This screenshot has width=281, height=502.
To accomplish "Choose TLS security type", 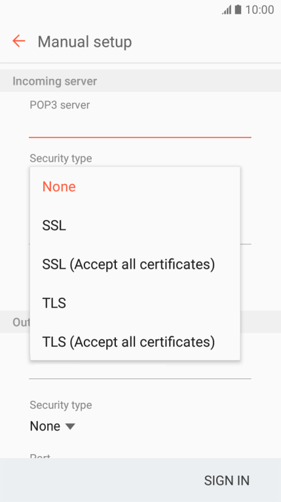I will click(135, 303).
